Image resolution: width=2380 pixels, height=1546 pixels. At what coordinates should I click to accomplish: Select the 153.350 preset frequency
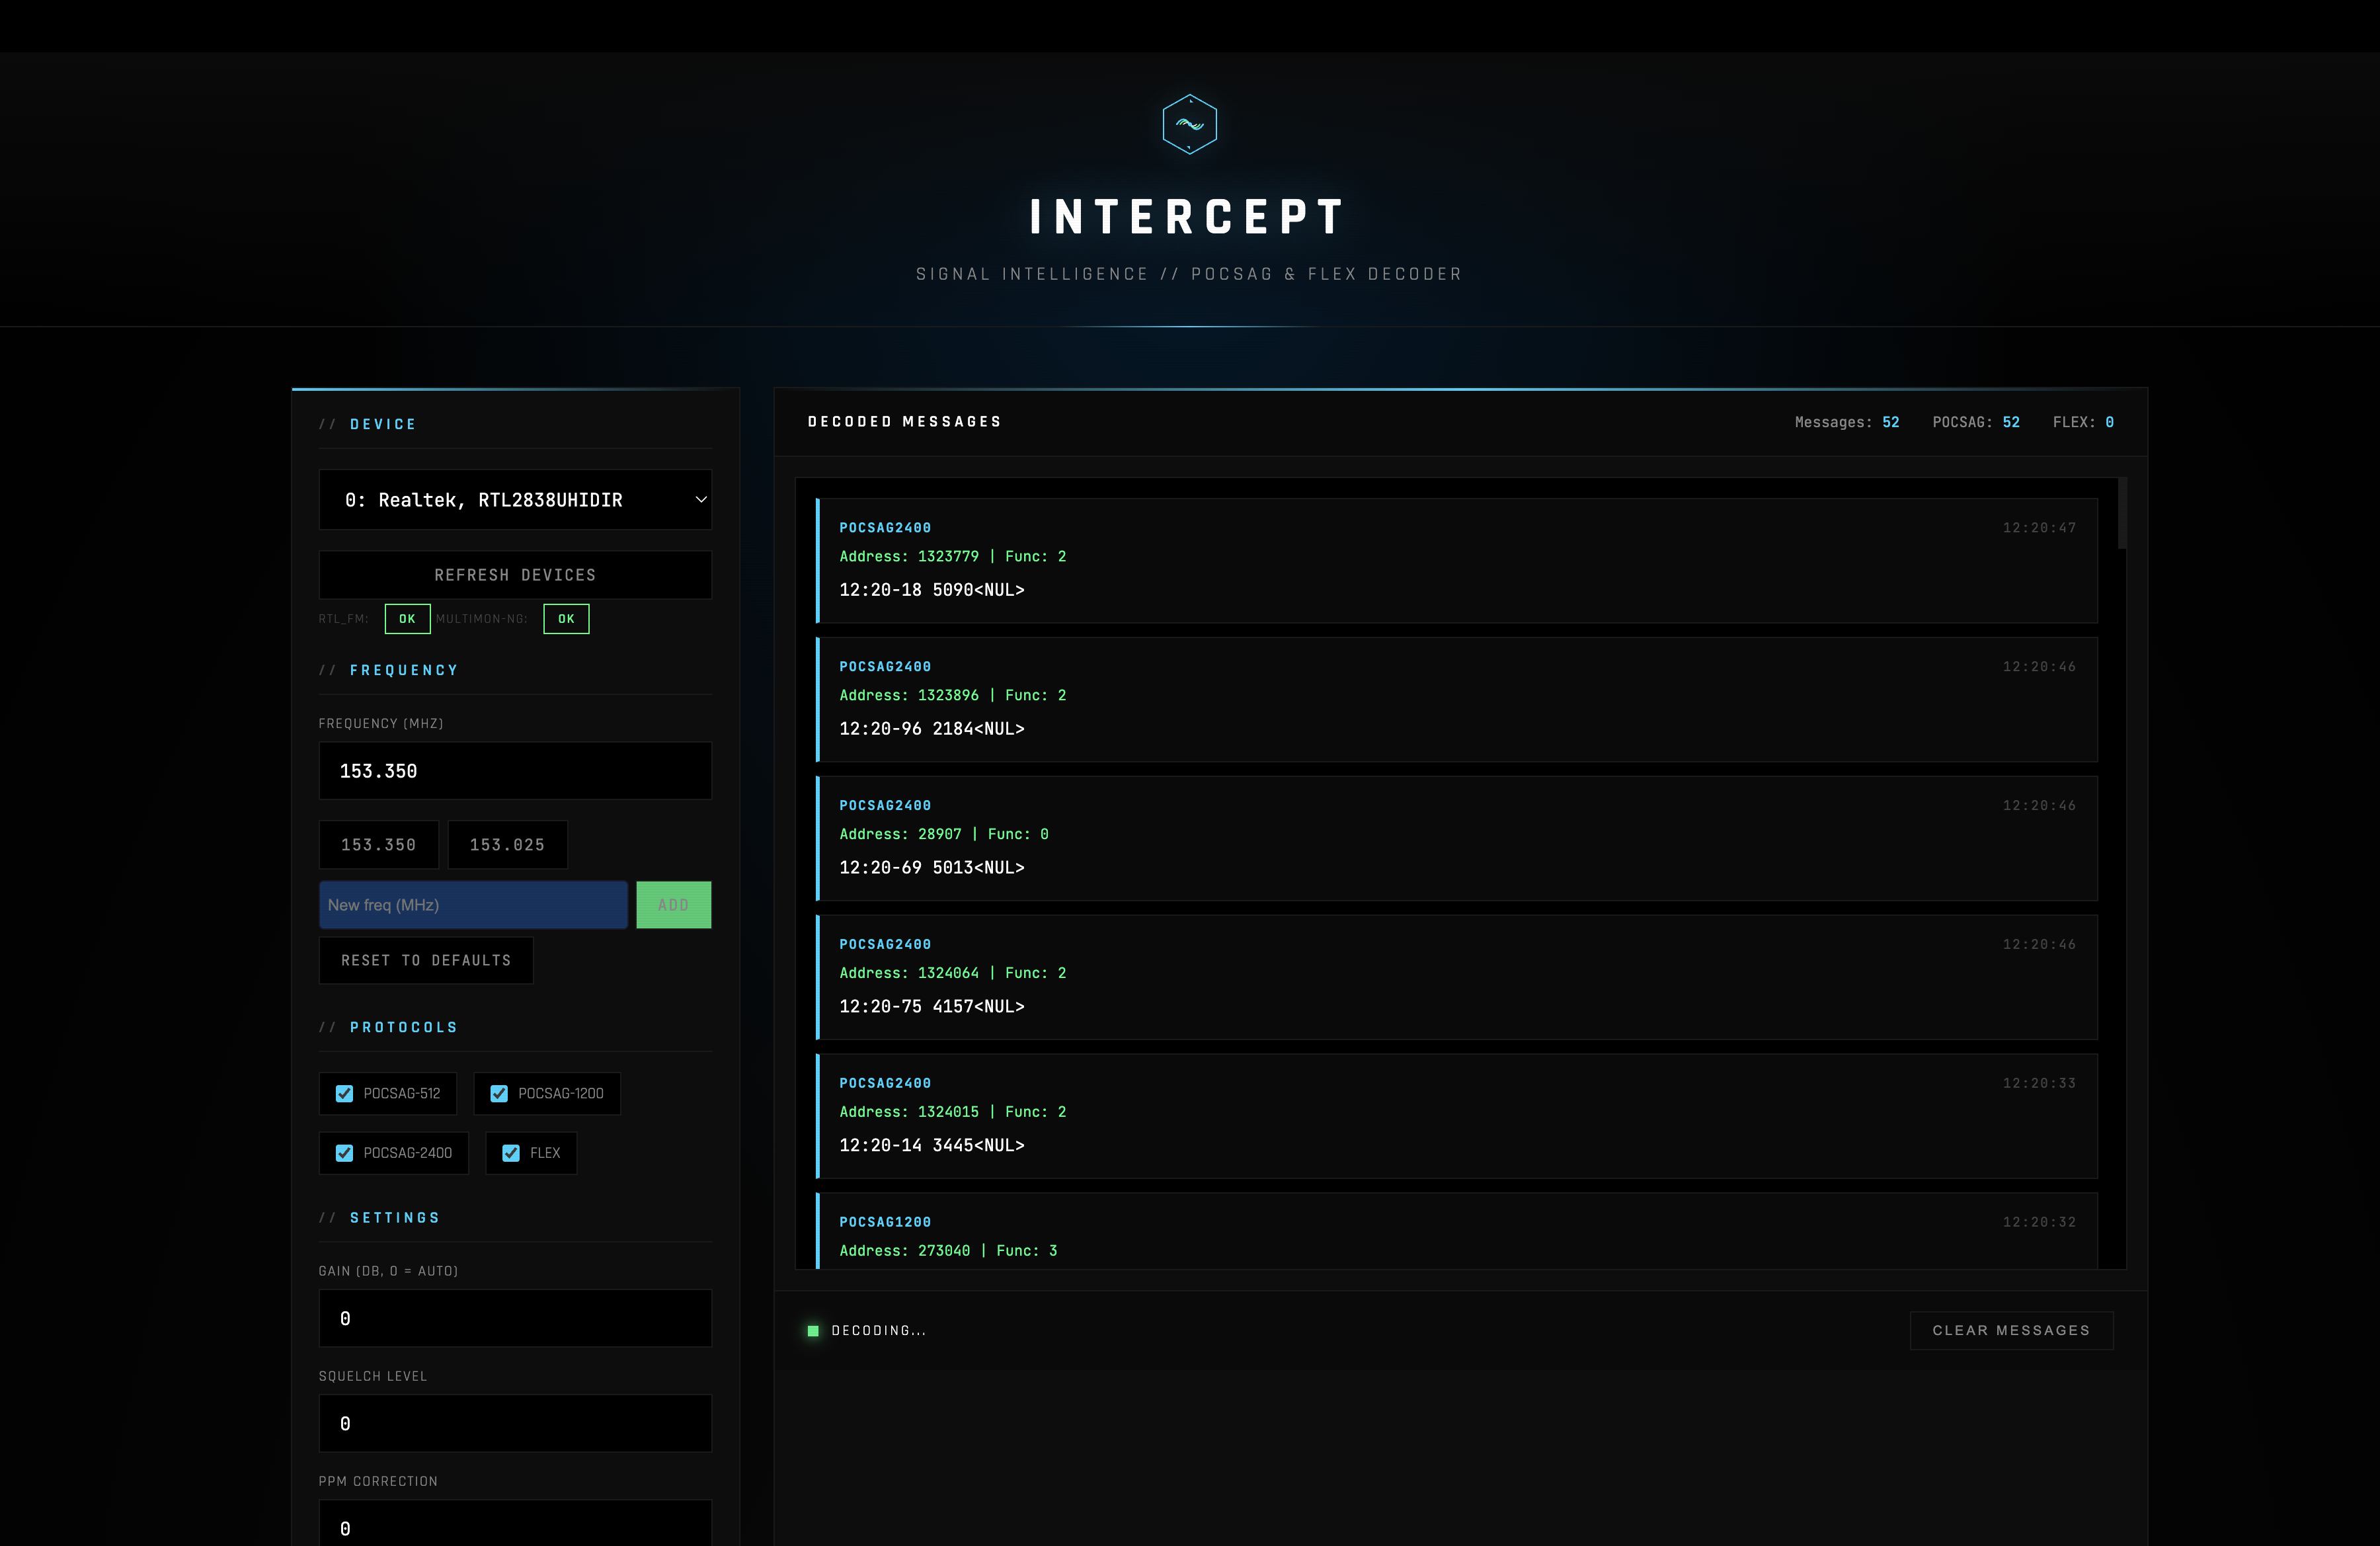378,844
